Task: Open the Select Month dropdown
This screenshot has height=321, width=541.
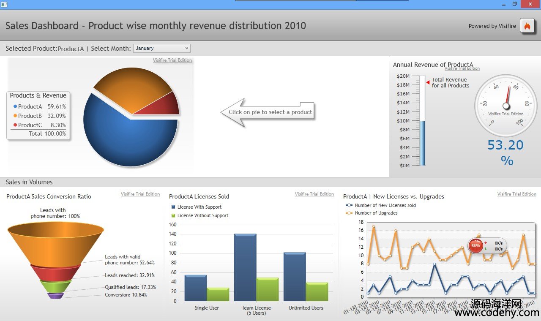Action: [x=162, y=48]
